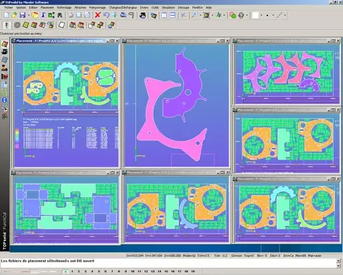
Task: Click the gray gear icon in second toolbar
Action: (17, 25)
